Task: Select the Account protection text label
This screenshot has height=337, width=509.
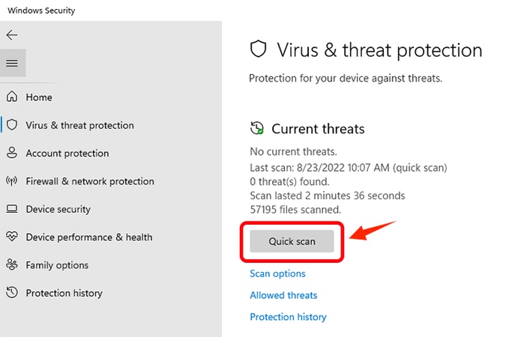Action: [x=67, y=154]
